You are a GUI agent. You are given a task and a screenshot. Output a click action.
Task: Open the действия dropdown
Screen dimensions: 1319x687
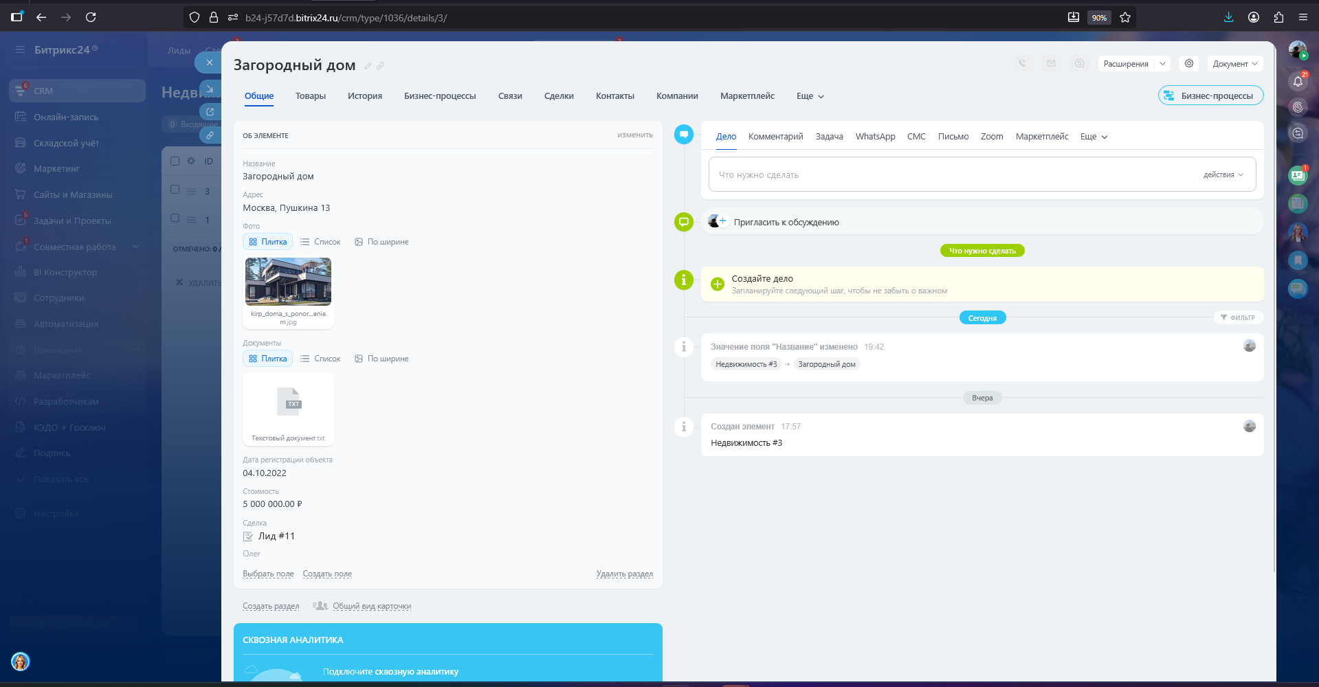1223,174
